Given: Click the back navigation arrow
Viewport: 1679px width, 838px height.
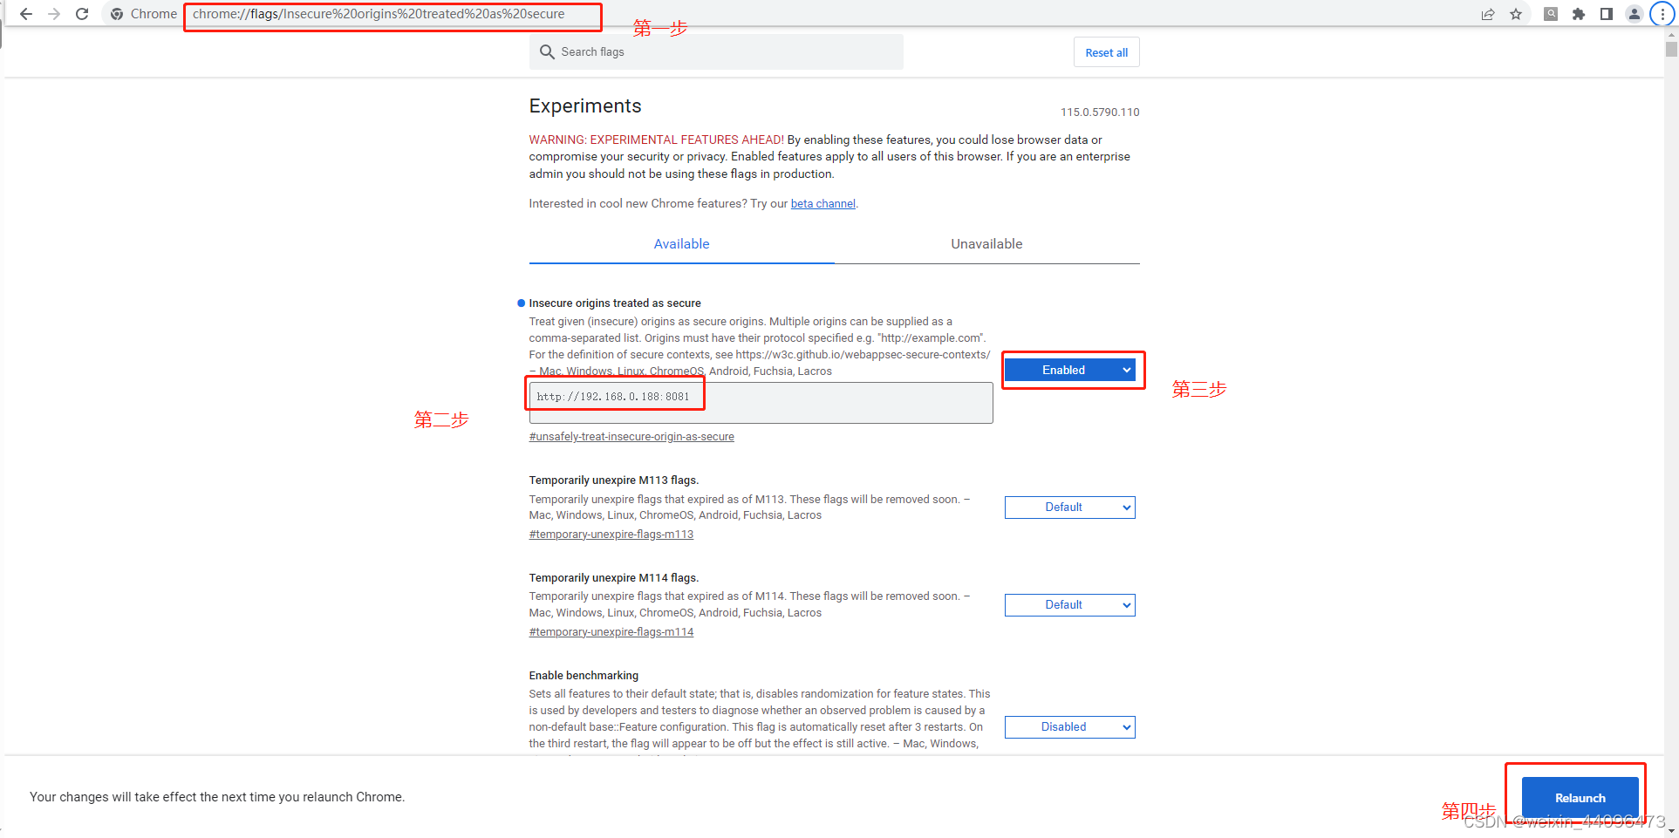Looking at the screenshot, I should (25, 14).
